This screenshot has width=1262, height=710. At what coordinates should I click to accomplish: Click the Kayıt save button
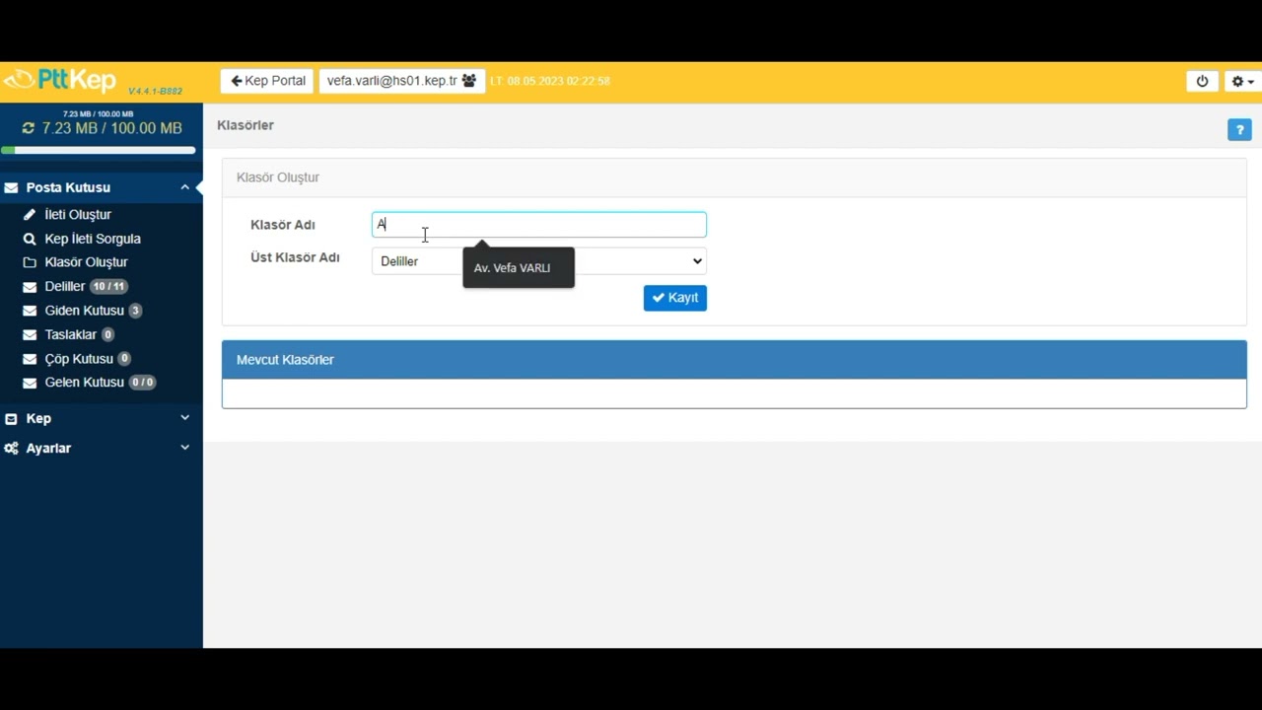click(x=675, y=298)
